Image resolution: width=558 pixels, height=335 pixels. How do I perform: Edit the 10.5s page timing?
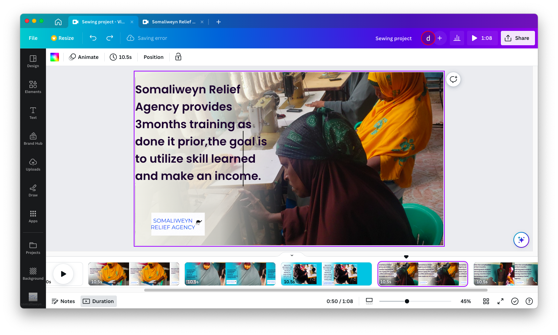click(x=121, y=57)
